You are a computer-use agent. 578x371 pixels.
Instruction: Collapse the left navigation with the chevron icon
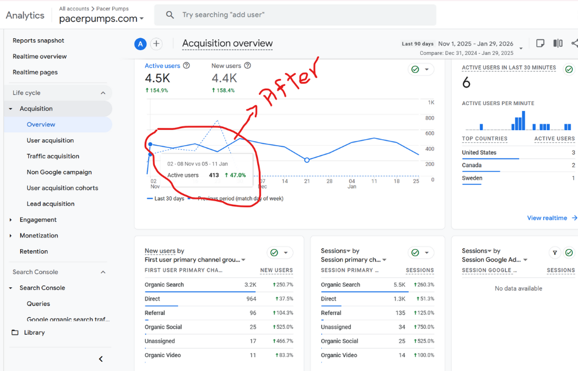click(x=101, y=358)
